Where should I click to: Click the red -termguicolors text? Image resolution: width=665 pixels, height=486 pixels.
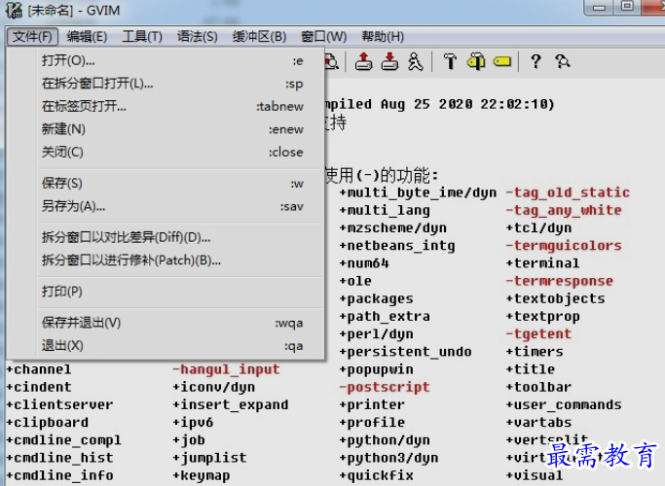point(564,246)
